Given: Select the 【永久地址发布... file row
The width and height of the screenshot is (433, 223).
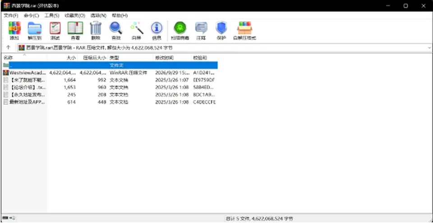Looking at the screenshot, I should tap(110, 94).
